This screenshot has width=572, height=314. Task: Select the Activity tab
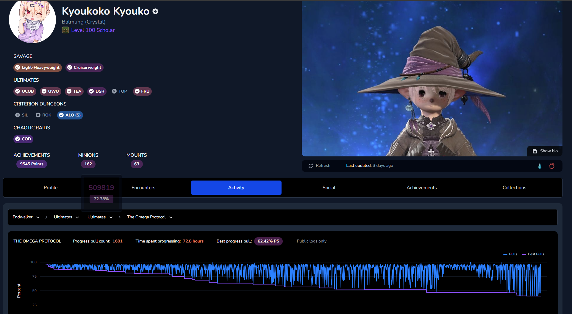[x=236, y=188]
